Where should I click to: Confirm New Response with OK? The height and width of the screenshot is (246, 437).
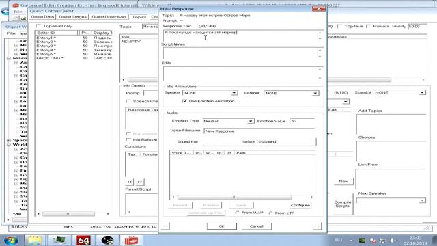point(221,226)
